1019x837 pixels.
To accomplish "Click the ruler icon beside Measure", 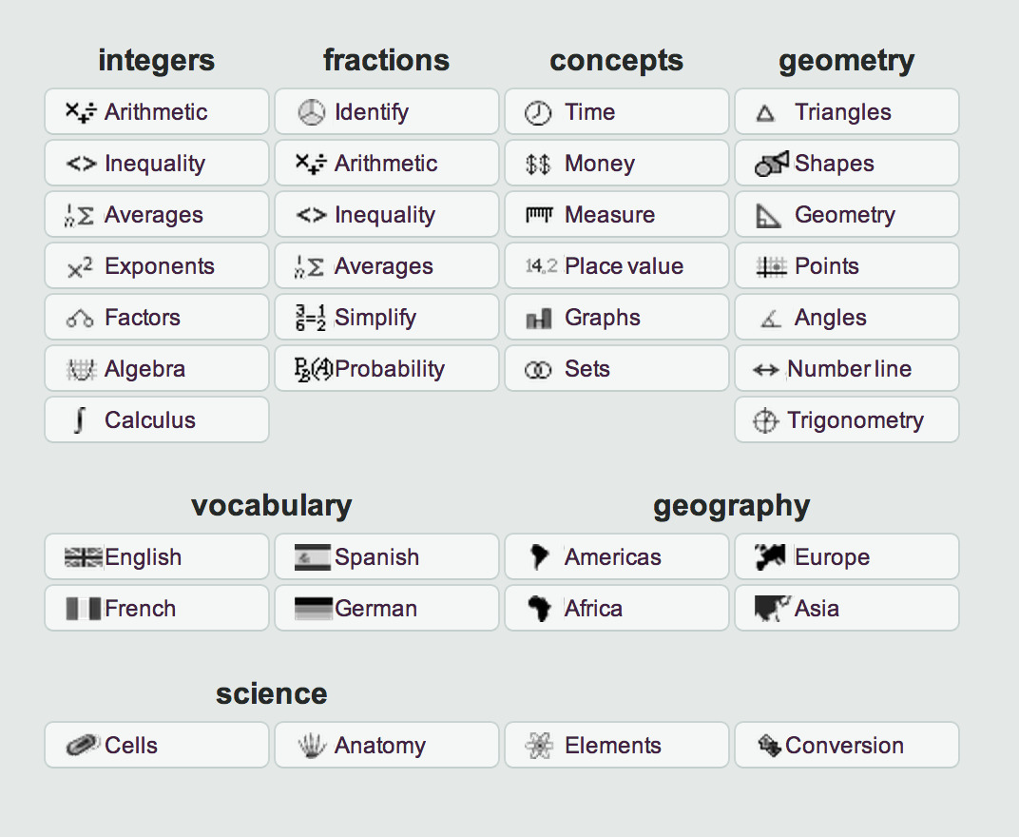I will tap(538, 216).
